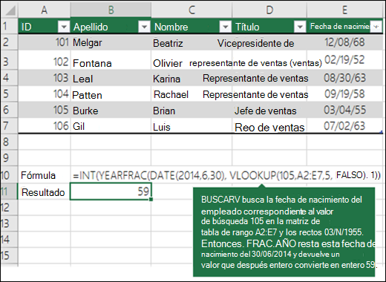Select row 5 header

(x=9, y=94)
